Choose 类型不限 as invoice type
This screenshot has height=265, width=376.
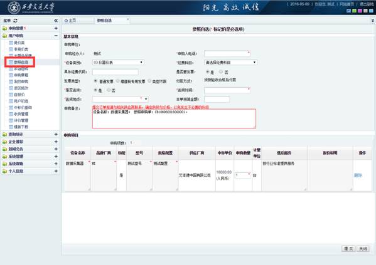click(x=149, y=81)
